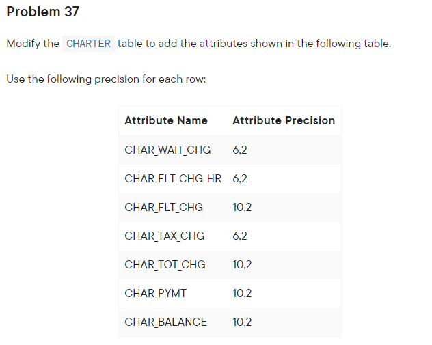Select the 10,2 precision beside CHAR_TOT_CHG
Screen dimensions: 432x345
point(242,265)
